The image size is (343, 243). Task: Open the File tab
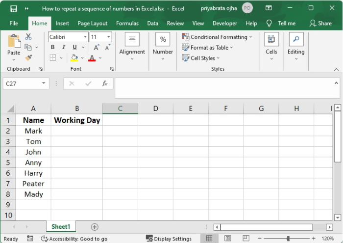click(x=14, y=23)
